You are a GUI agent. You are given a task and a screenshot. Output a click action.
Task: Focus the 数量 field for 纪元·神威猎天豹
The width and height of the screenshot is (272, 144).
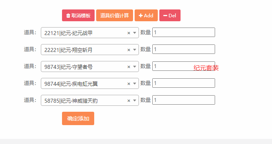click(184, 100)
